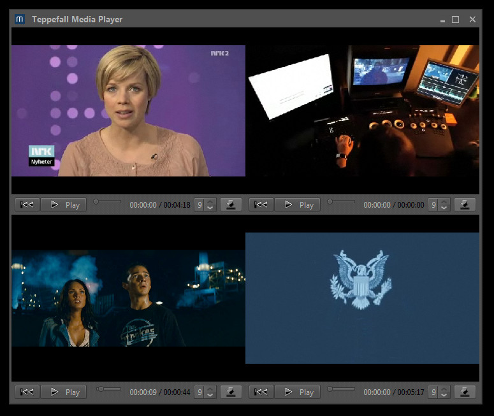
Task: Play the editing studio video
Action: point(298,204)
